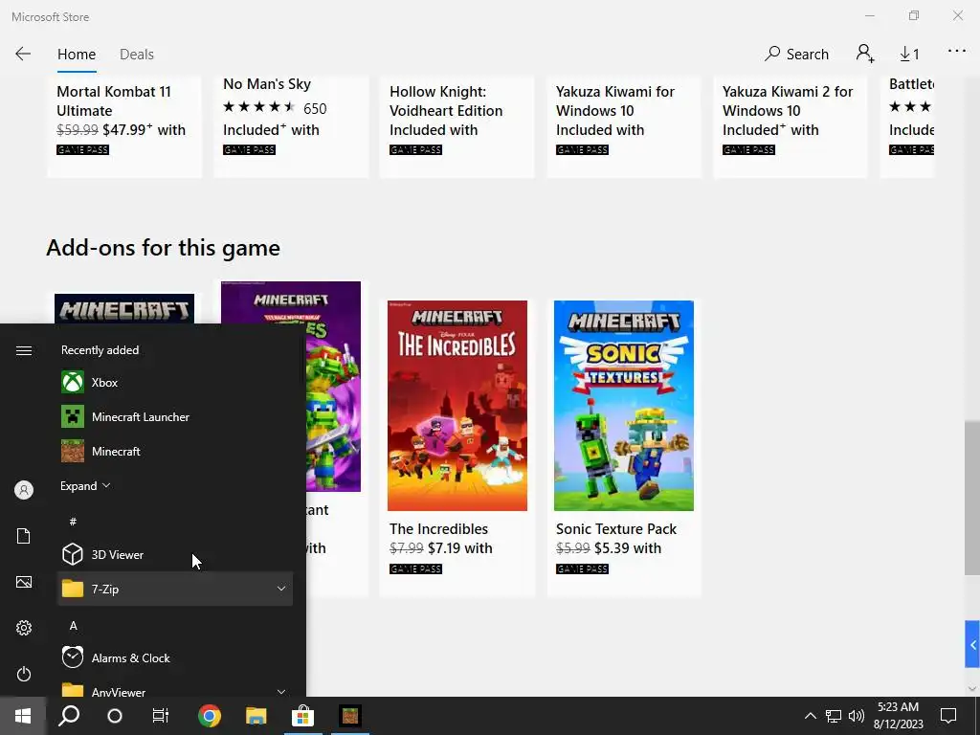Open the user account icon in Start
Viewport: 980px width, 735px height.
(24, 490)
